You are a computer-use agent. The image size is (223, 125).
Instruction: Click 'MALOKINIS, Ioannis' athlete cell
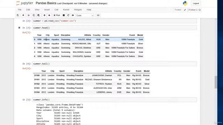tap(82, 52)
